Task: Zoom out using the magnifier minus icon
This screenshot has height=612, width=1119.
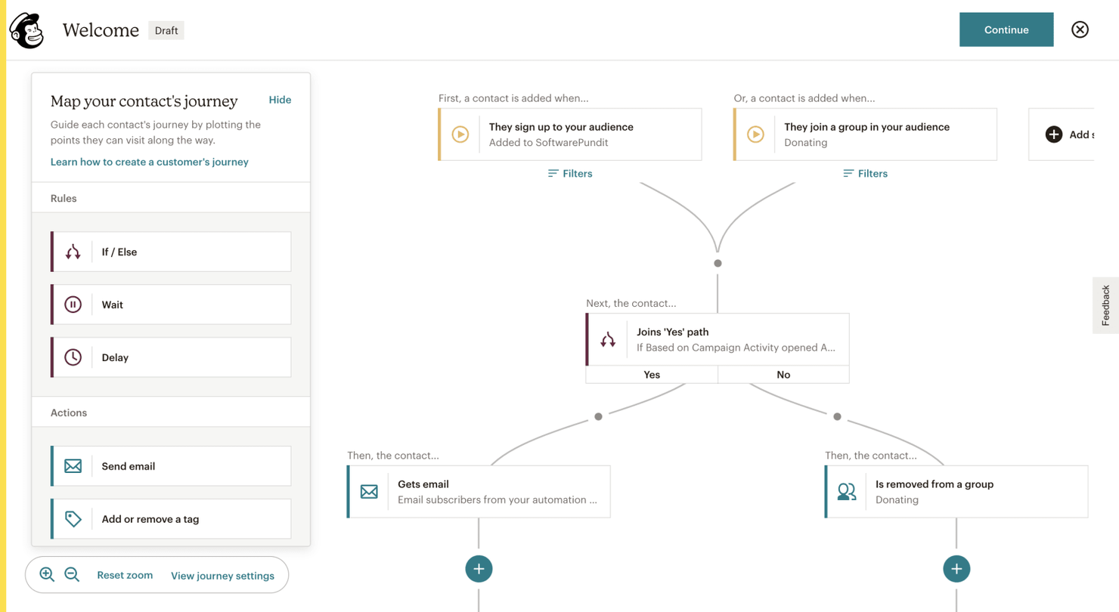Action: [x=71, y=574]
